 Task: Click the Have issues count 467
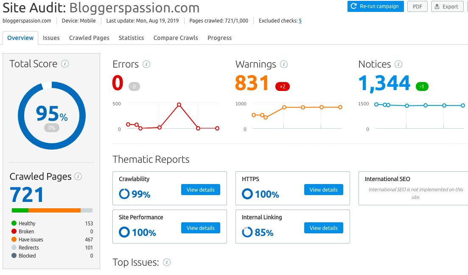(x=89, y=239)
